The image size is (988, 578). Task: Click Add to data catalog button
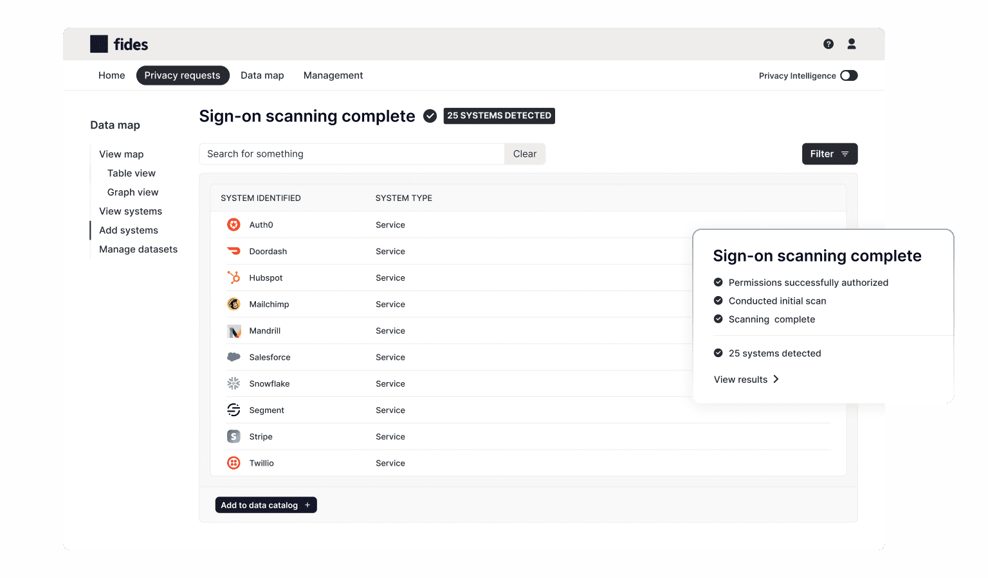266,505
